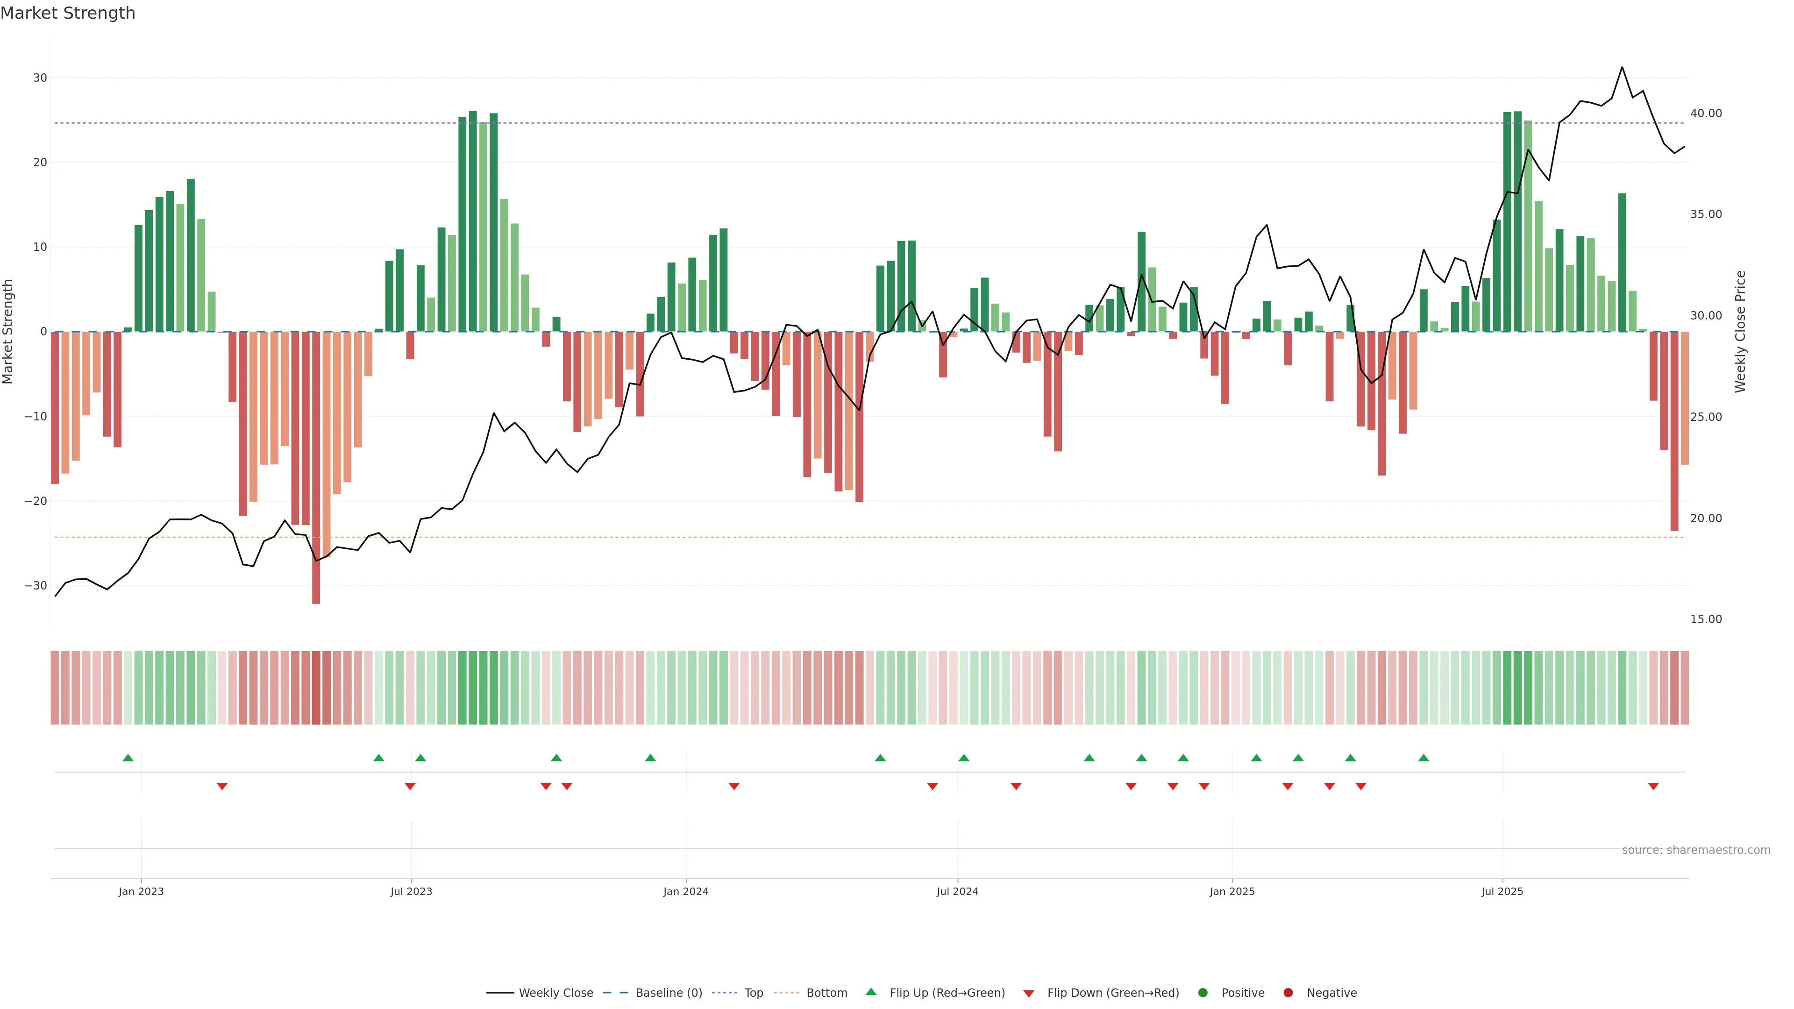The height and width of the screenshot is (1009, 1794).
Task: Click the Jul 2025 x-axis label
Action: click(x=1502, y=891)
